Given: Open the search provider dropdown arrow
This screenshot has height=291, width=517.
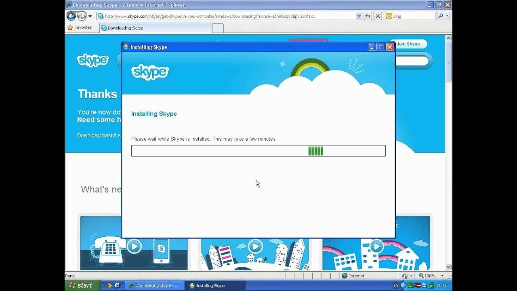Looking at the screenshot, I should (447, 16).
